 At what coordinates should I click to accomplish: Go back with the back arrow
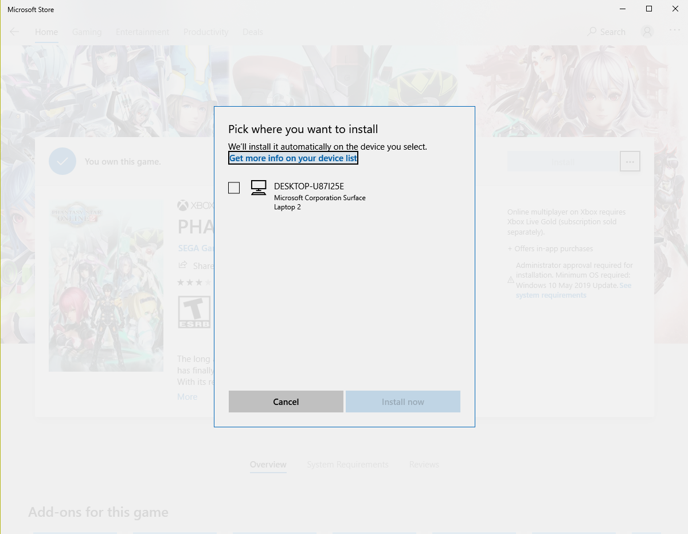[14, 32]
